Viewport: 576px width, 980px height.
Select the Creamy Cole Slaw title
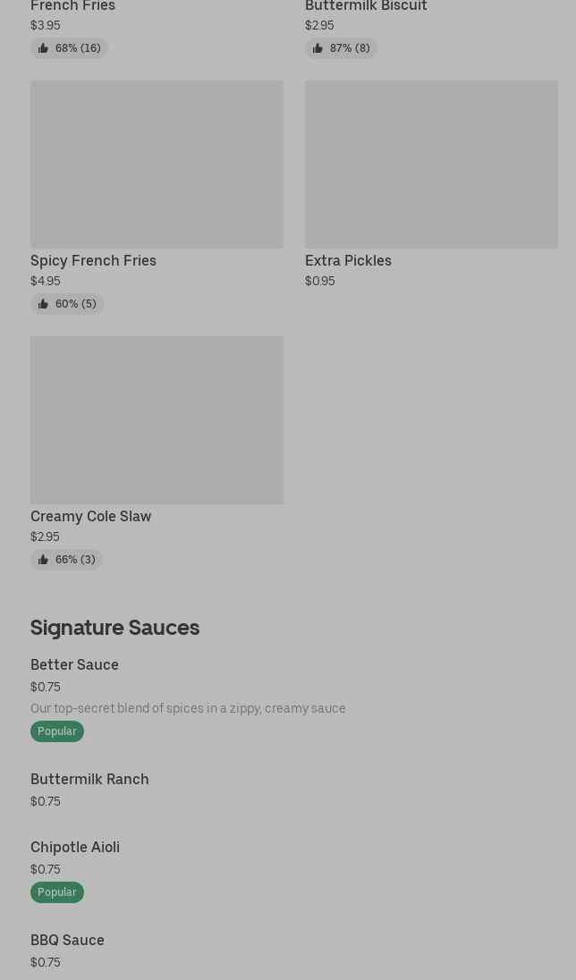90,516
